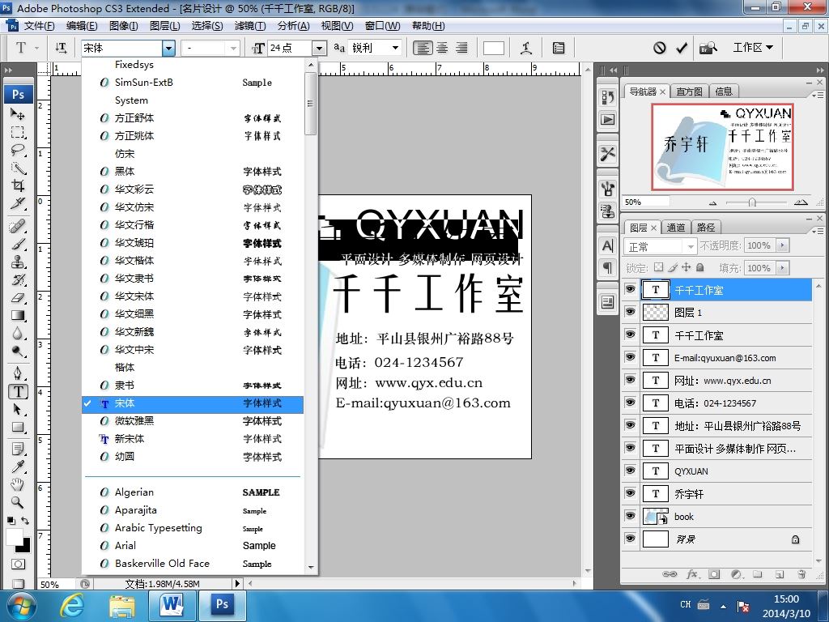Open the Paragraph panel icon in dock
Image resolution: width=829 pixels, height=622 pixels.
click(x=607, y=268)
